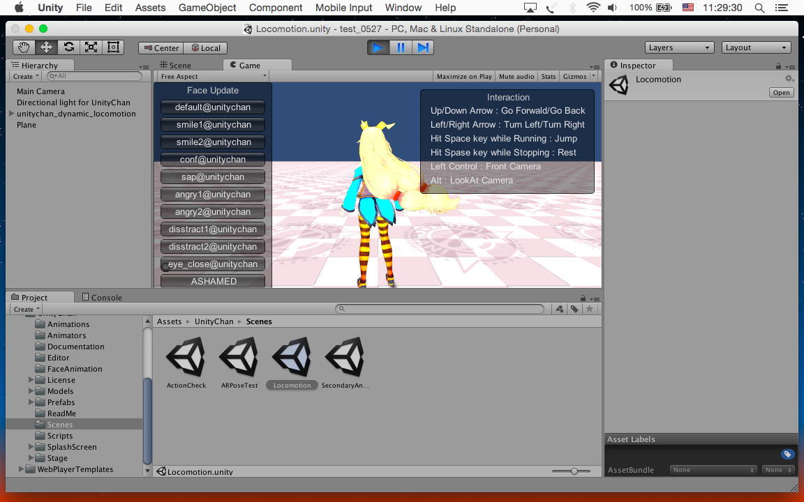Click the Inspector settings gear icon
804x502 pixels.
[x=789, y=78]
